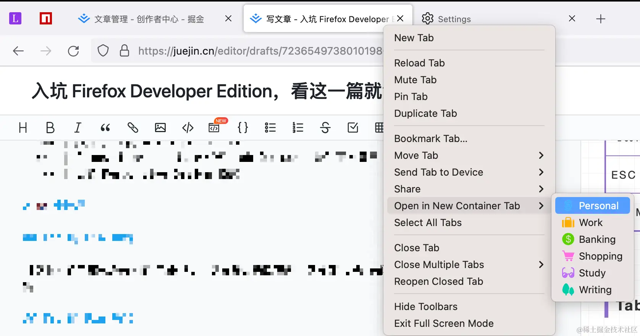The height and width of the screenshot is (336, 640).
Task: Choose Reload Tab in context menu
Action: coord(469,63)
